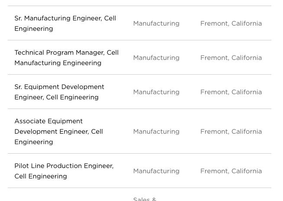Click the word Engineering under Sr. Manufacturing Engineer
The height and width of the screenshot is (201, 283).
(34, 29)
